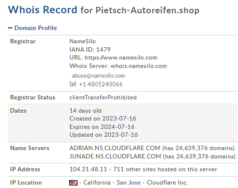The height and width of the screenshot is (188, 238).
Task: Click the abuse@namesilo.com email image
Action: 99,76
